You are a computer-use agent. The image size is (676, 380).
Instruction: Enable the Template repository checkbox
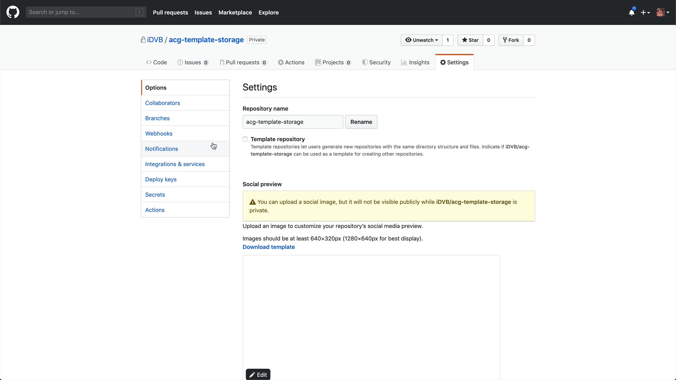click(x=245, y=139)
